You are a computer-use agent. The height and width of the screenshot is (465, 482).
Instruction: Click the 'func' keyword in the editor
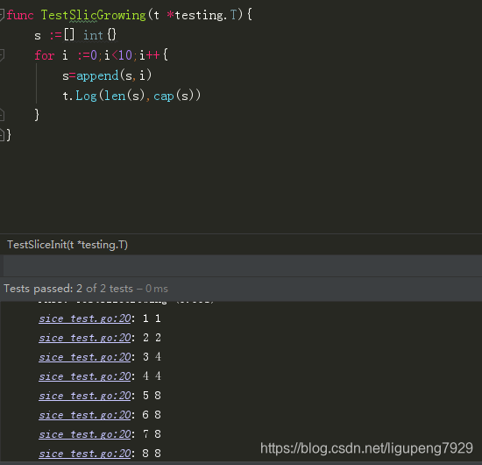[20, 15]
